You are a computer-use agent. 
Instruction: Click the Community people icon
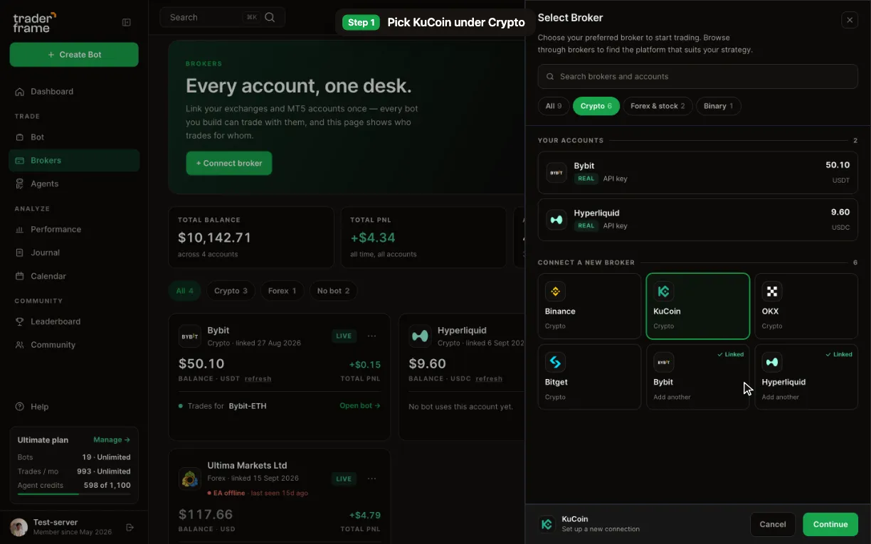20,345
